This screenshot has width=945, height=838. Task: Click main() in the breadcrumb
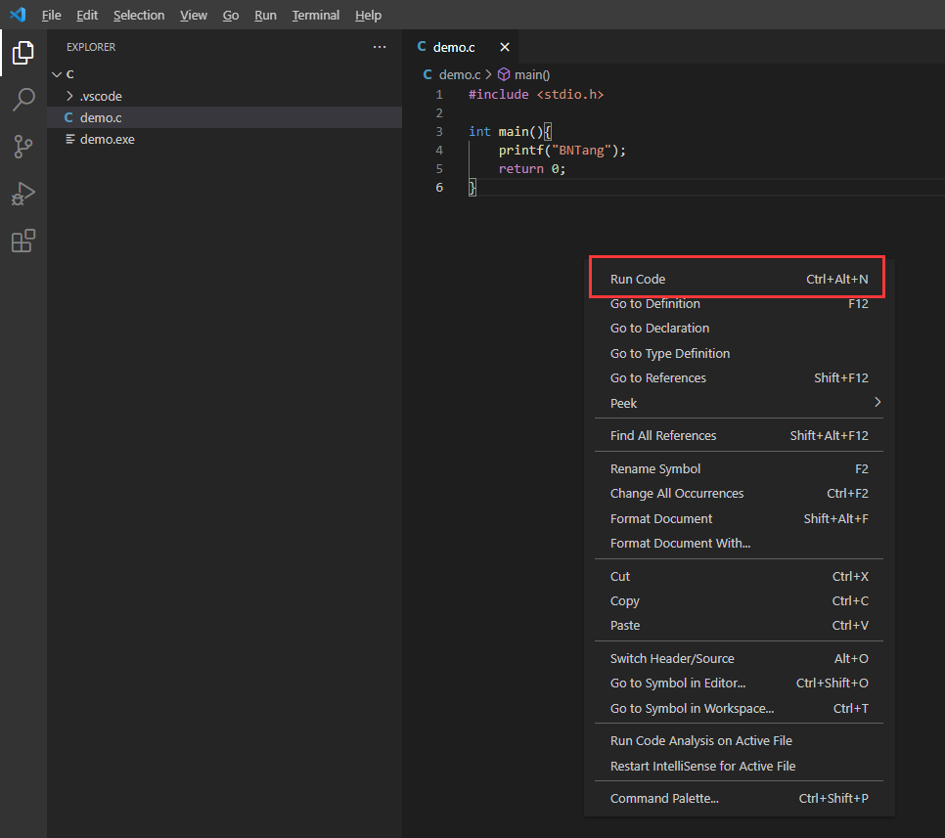pos(532,74)
